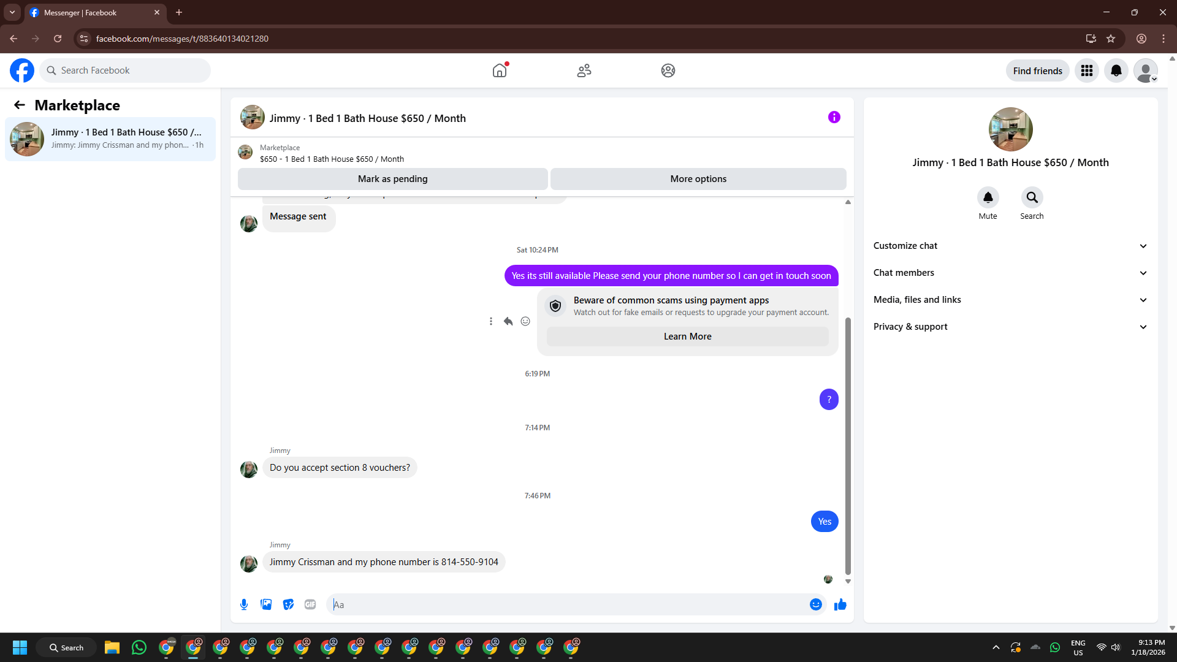Click the Mark as pending button

pos(392,179)
